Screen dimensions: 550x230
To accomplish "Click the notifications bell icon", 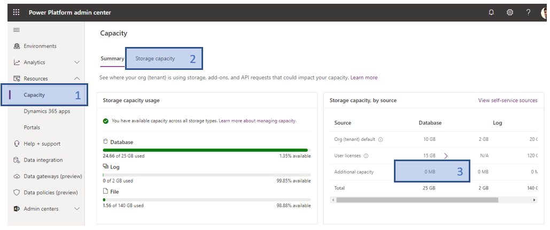I will pyautogui.click(x=491, y=12).
